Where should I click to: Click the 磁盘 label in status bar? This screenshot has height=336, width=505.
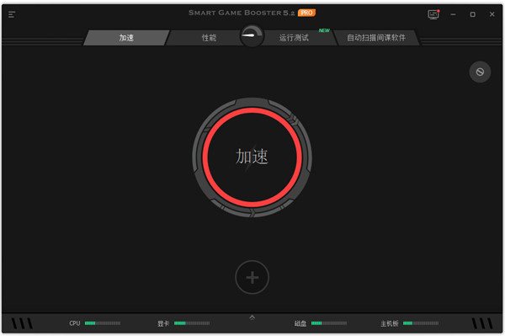300,323
